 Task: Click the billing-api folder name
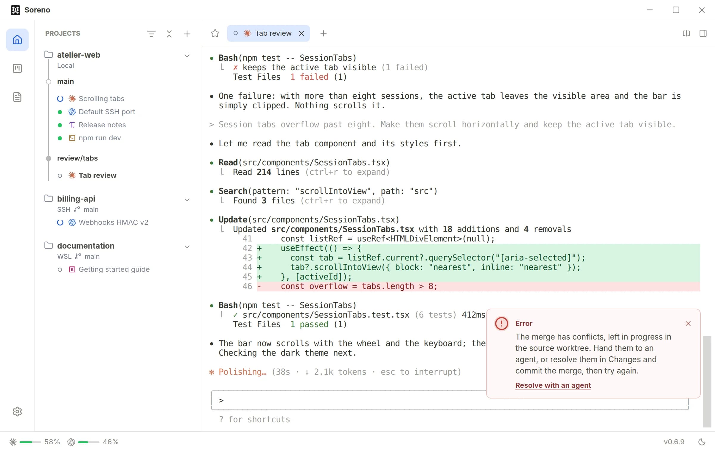76,199
